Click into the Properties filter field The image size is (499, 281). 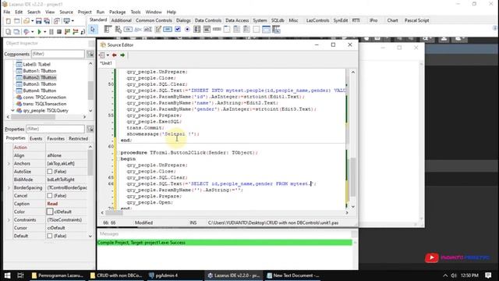[55, 129]
